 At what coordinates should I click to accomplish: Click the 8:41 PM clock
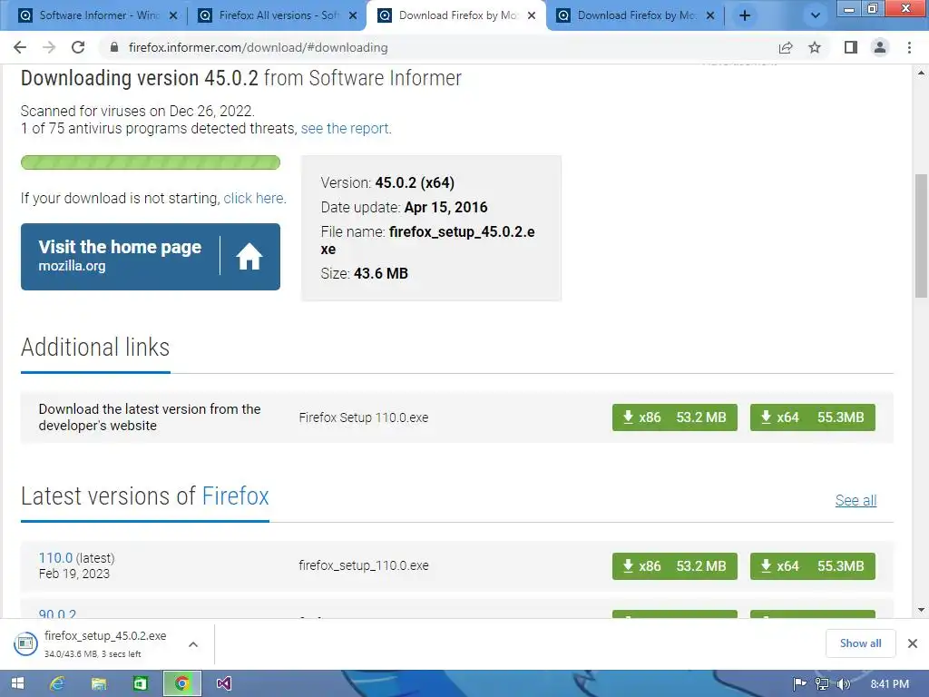(x=889, y=684)
